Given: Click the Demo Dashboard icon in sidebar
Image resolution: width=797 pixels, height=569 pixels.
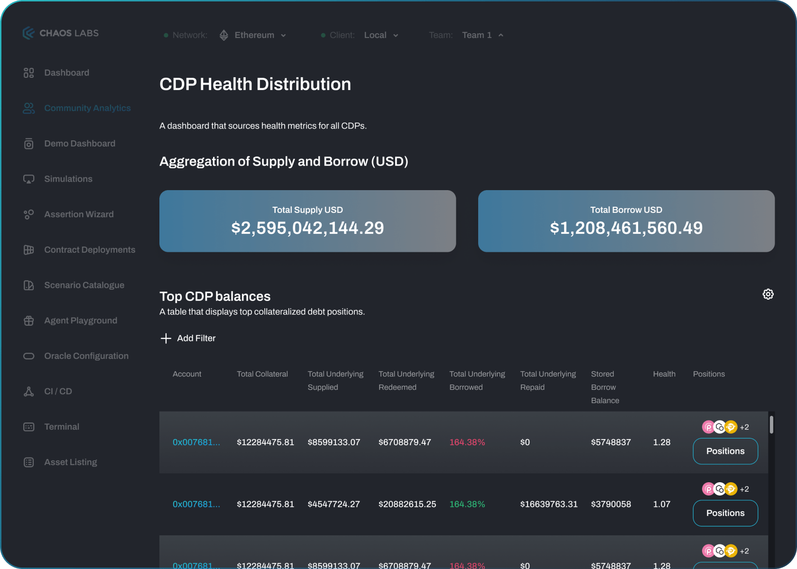Looking at the screenshot, I should (x=28, y=144).
